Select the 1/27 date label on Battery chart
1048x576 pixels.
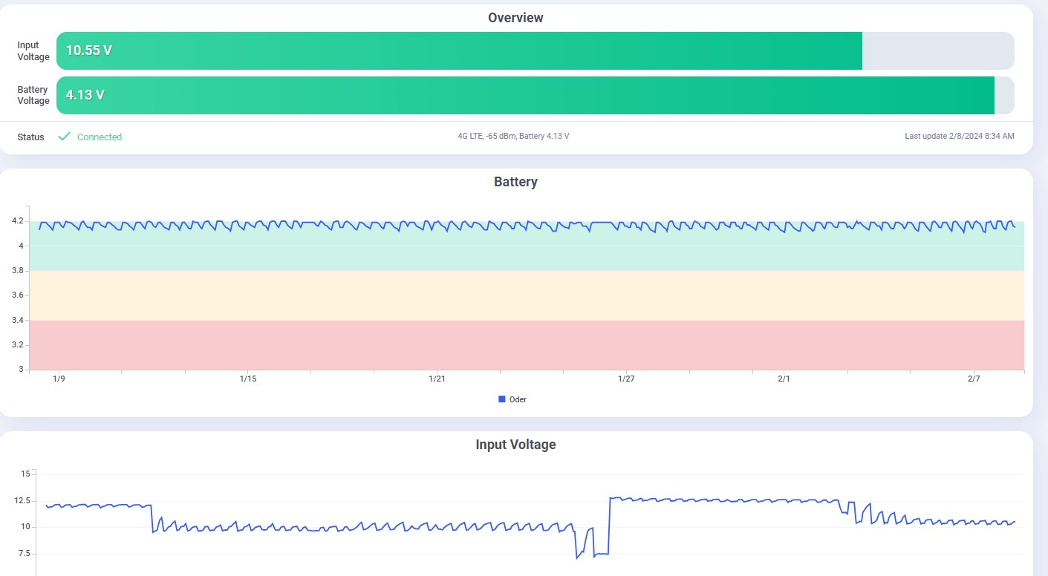coord(626,379)
